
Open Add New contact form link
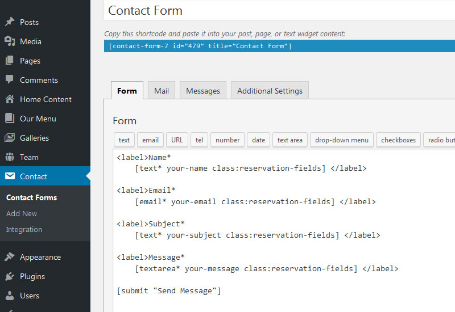coord(22,213)
